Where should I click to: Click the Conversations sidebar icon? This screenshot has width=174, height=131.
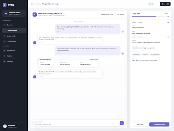[x=5, y=30]
